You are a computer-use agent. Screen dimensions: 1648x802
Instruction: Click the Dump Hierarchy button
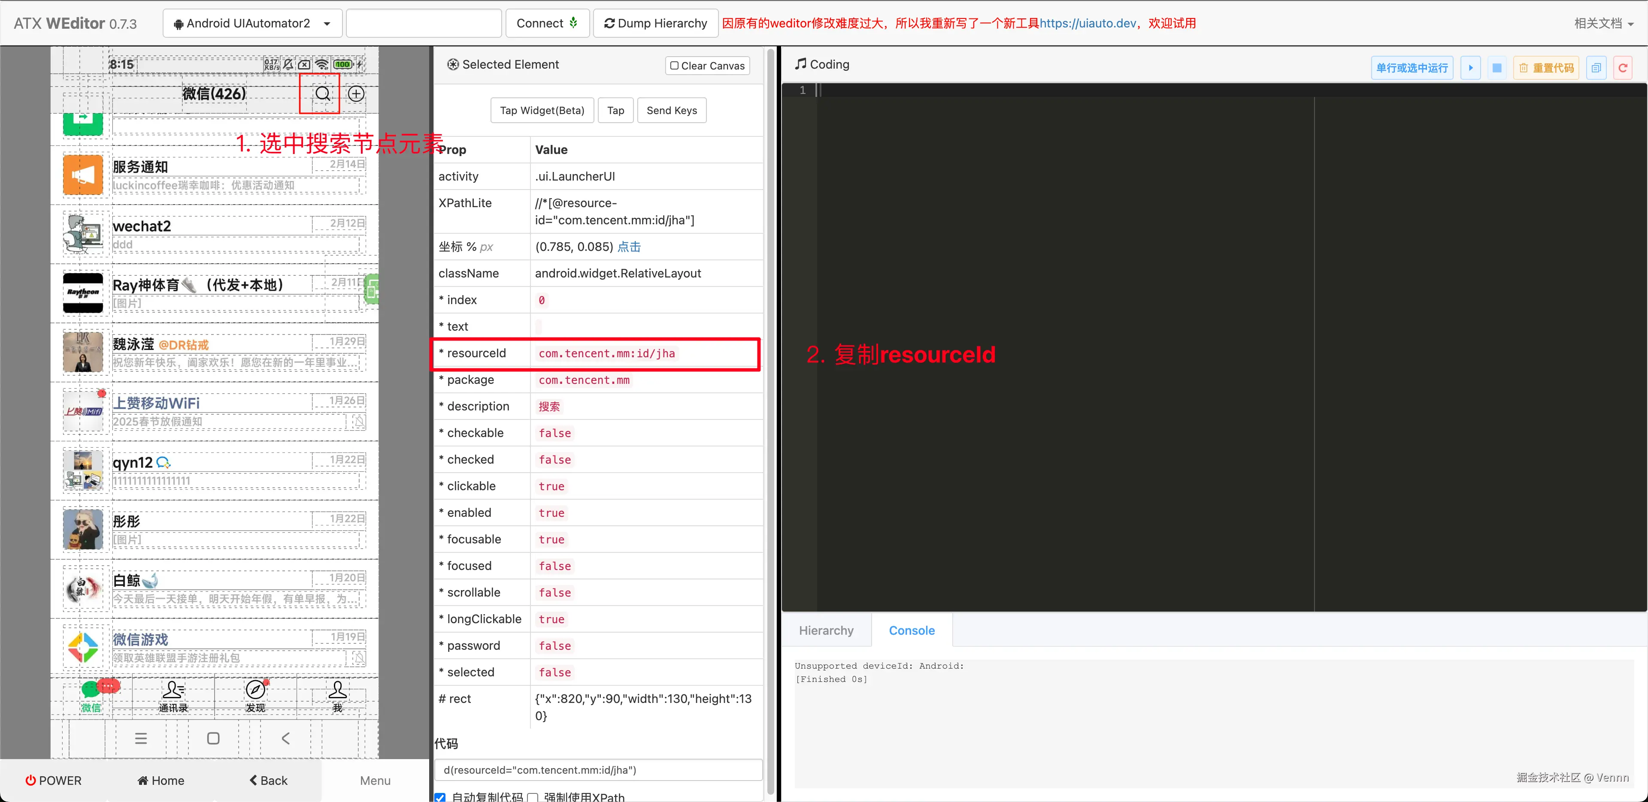(655, 24)
